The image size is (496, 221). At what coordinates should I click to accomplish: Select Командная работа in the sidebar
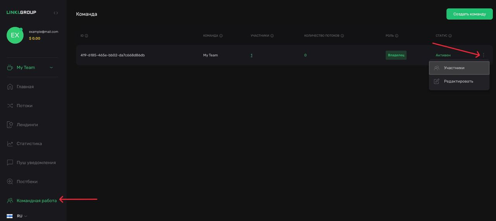36,201
